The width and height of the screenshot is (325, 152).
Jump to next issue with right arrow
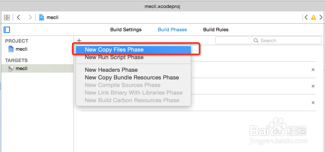tap(321, 17)
